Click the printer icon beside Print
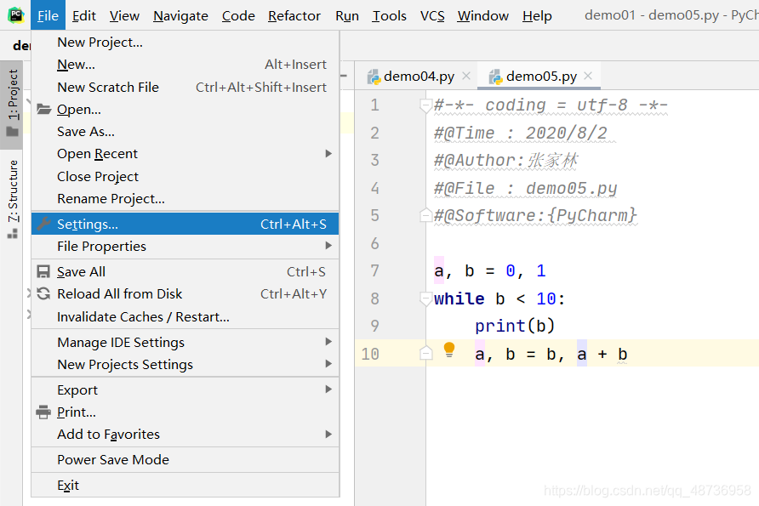 [43, 412]
